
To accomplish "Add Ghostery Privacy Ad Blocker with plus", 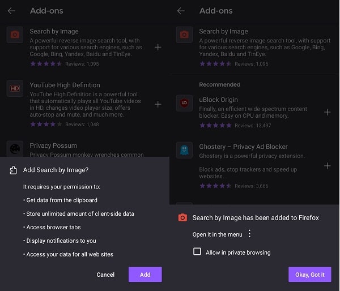I will 327,166.
